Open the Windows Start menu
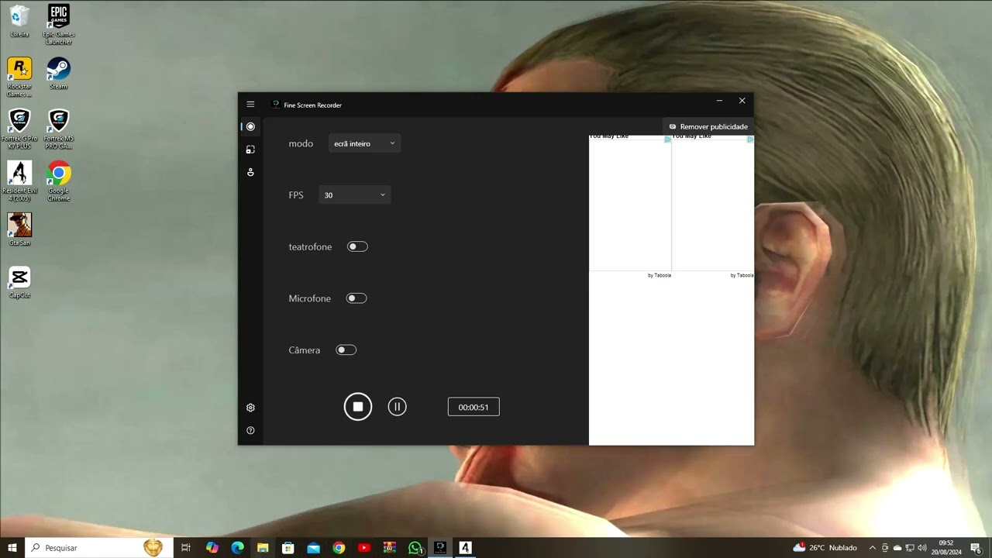Viewport: 992px width, 558px height. 12,548
